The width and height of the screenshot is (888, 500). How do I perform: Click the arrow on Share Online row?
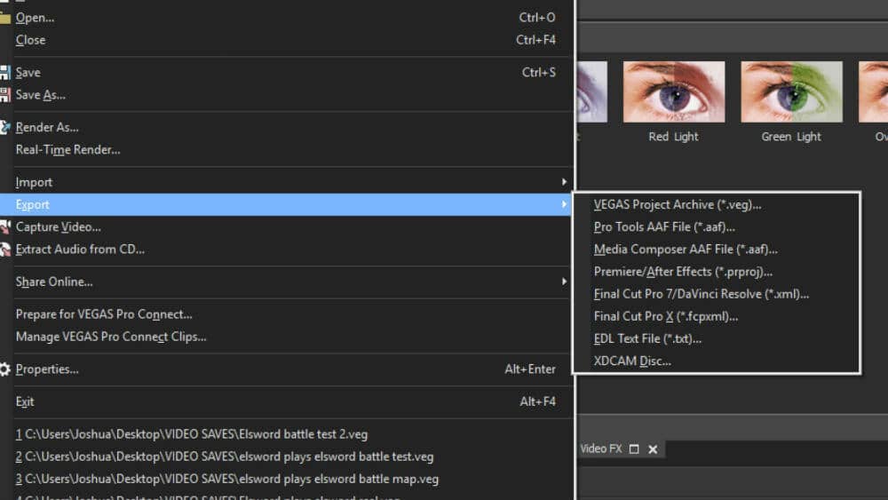pyautogui.click(x=564, y=282)
